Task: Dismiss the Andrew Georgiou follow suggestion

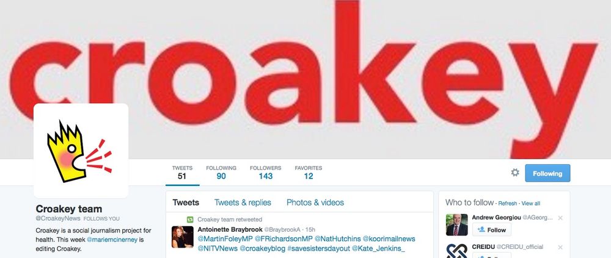Action: pos(560,218)
